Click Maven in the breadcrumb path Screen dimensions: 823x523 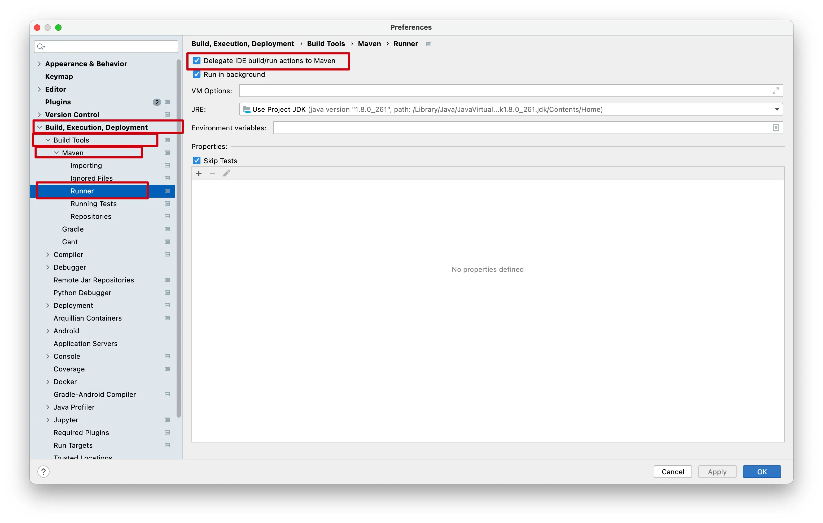click(369, 44)
